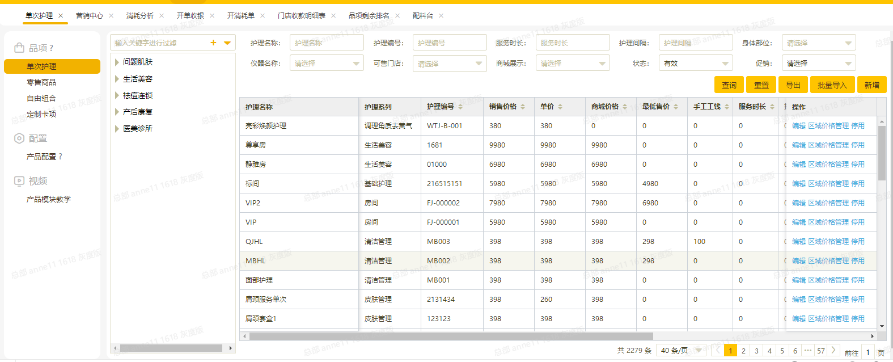
Task: Open the 促销 dropdown
Action: [819, 64]
